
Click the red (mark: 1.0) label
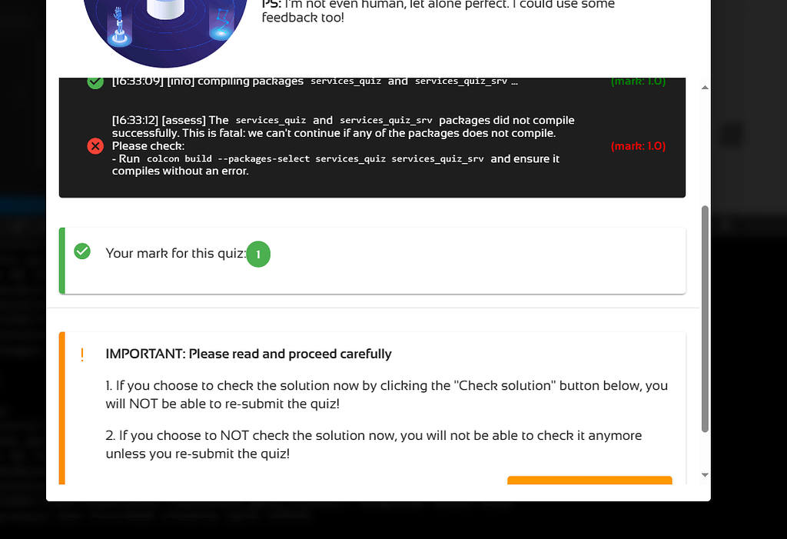pyautogui.click(x=639, y=146)
